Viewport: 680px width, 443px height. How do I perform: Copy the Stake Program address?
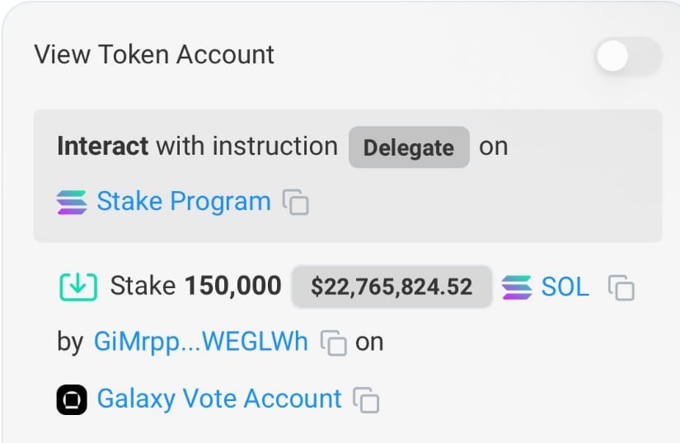coord(296,203)
